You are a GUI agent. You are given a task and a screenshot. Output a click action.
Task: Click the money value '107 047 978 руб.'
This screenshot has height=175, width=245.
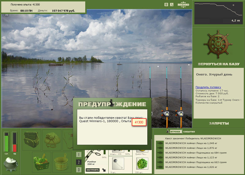[x=63, y=11]
